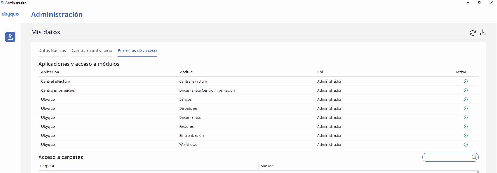Viewport: 497px width, 173px height.
Task: Click the active check icon for Documentos
Action: [x=466, y=117]
